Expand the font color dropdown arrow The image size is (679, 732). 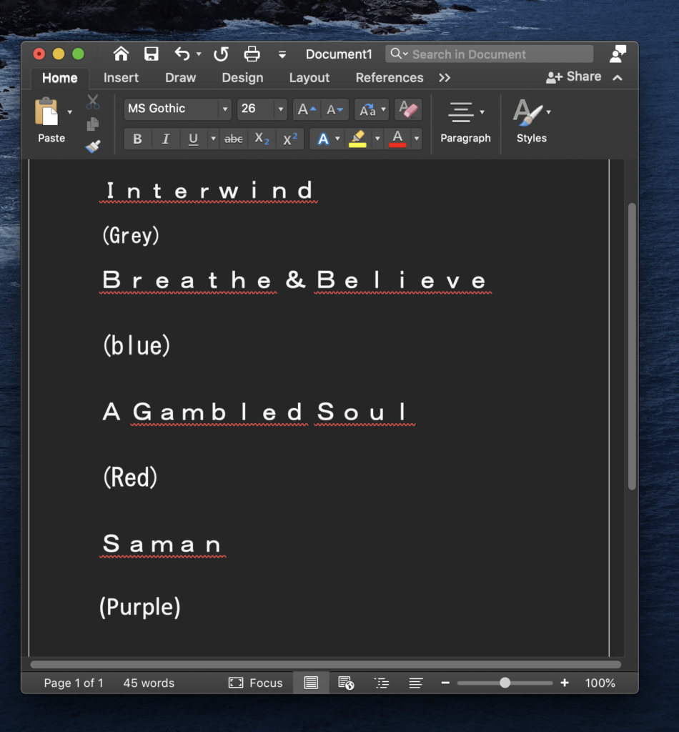[416, 139]
